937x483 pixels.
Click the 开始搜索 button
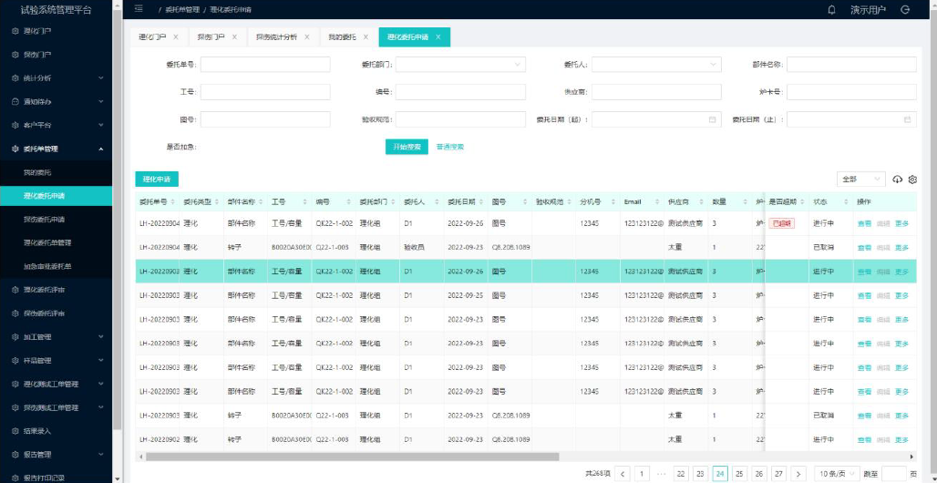(407, 147)
